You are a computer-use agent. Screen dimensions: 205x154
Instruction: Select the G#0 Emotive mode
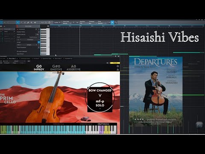[x=56, y=68]
